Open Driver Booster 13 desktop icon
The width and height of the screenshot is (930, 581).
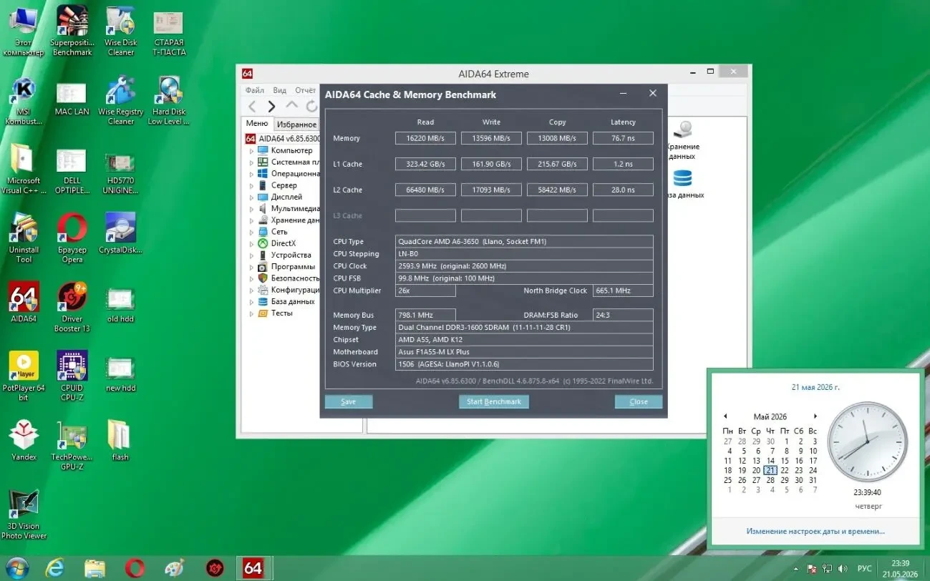click(72, 307)
